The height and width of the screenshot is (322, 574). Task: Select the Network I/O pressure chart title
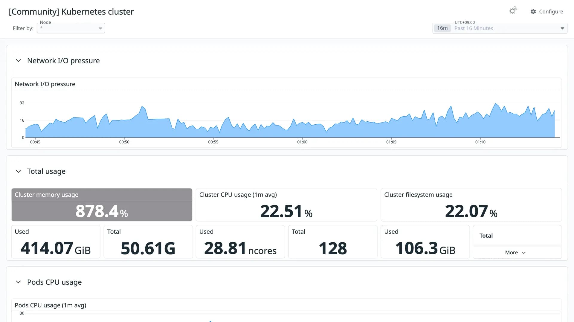click(x=45, y=84)
